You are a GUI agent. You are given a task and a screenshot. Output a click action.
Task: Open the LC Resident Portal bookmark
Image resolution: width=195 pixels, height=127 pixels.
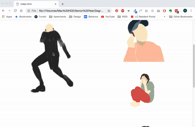[x=143, y=17]
